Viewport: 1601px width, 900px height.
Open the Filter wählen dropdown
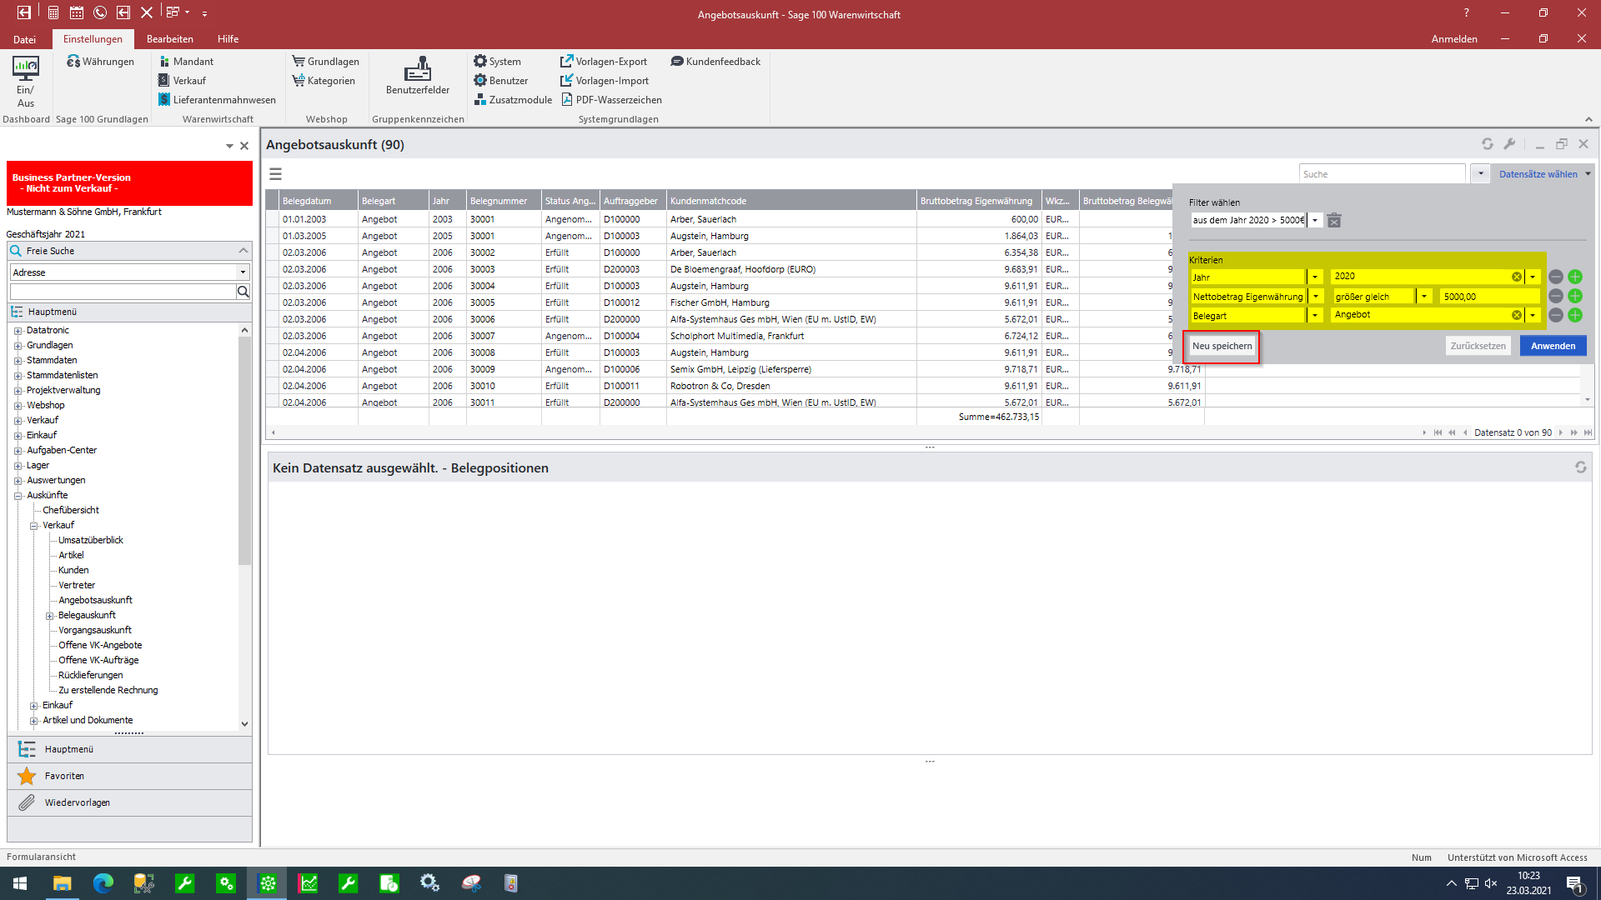pyautogui.click(x=1315, y=220)
